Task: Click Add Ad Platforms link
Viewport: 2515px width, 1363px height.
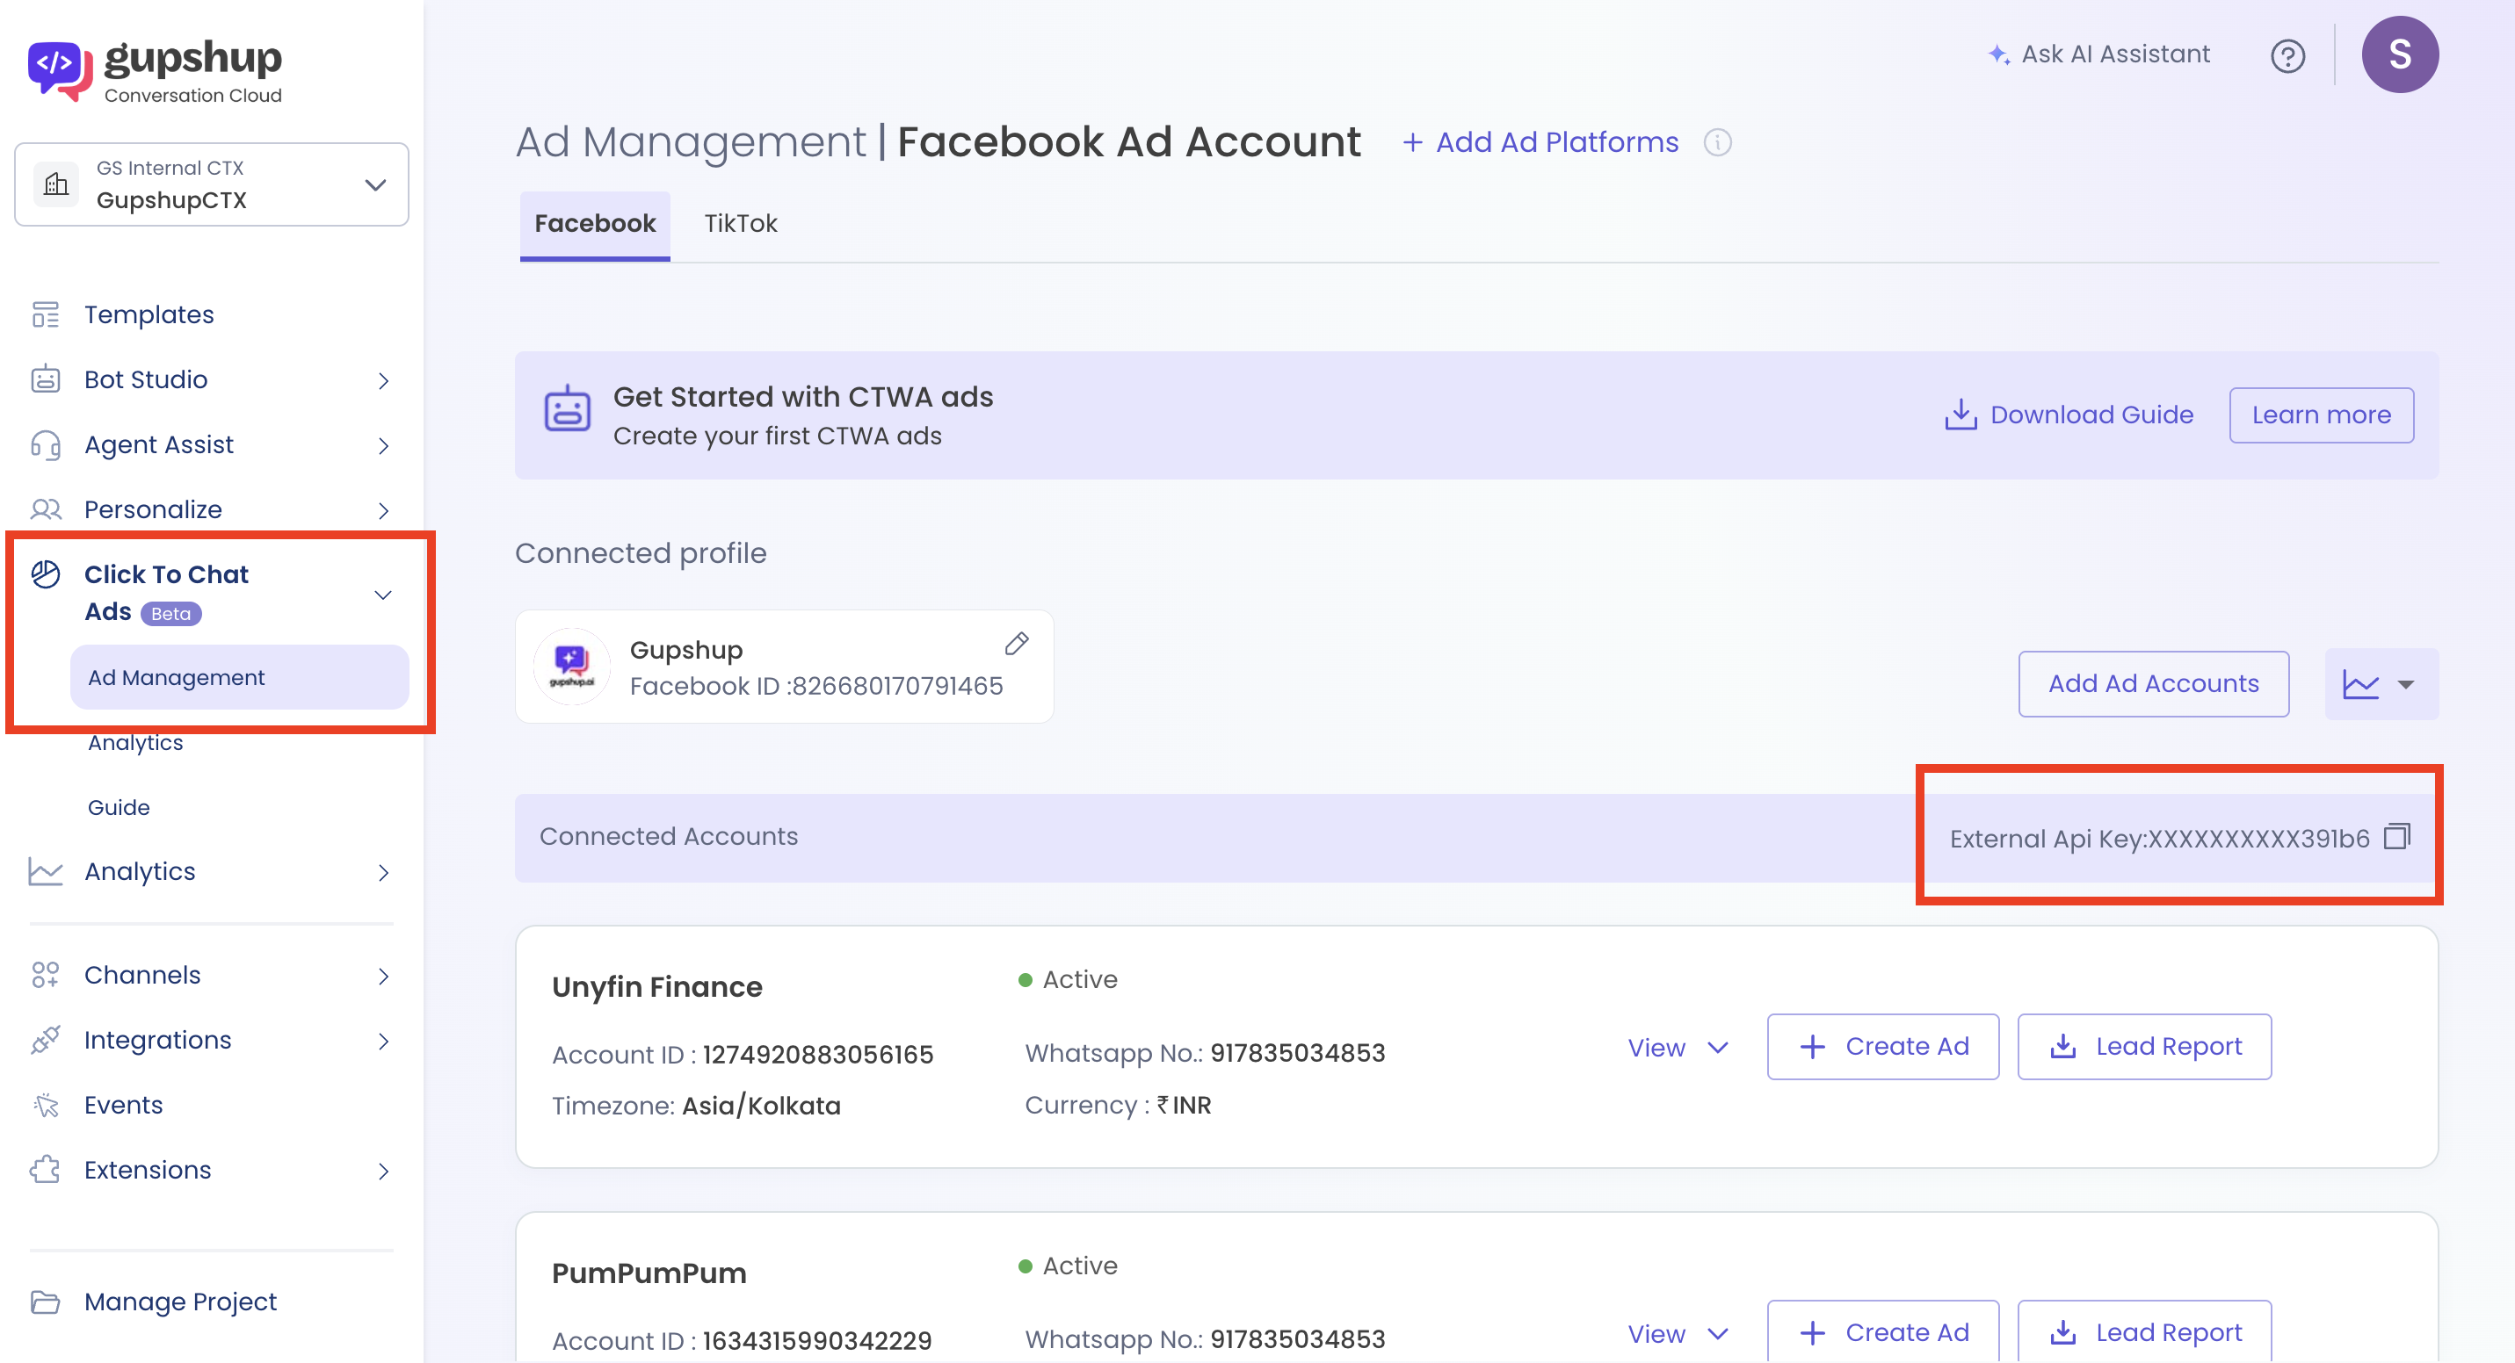Action: pyautogui.click(x=1540, y=142)
